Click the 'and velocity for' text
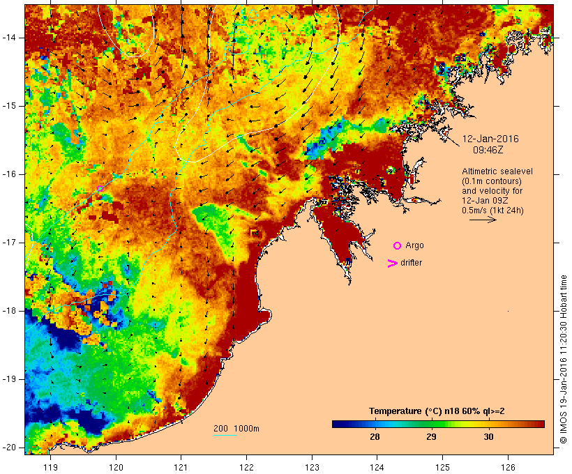572x474 pixels. click(492, 191)
